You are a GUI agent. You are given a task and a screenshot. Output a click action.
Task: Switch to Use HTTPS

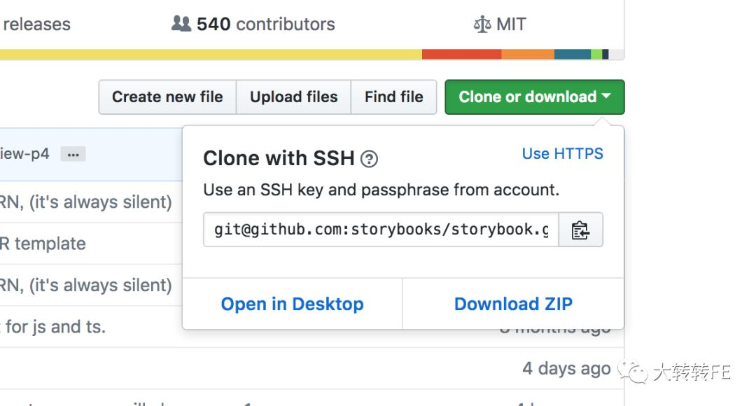pyautogui.click(x=562, y=154)
